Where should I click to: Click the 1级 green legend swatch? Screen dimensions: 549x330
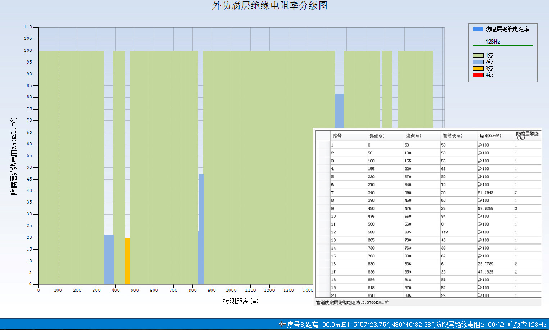[478, 56]
